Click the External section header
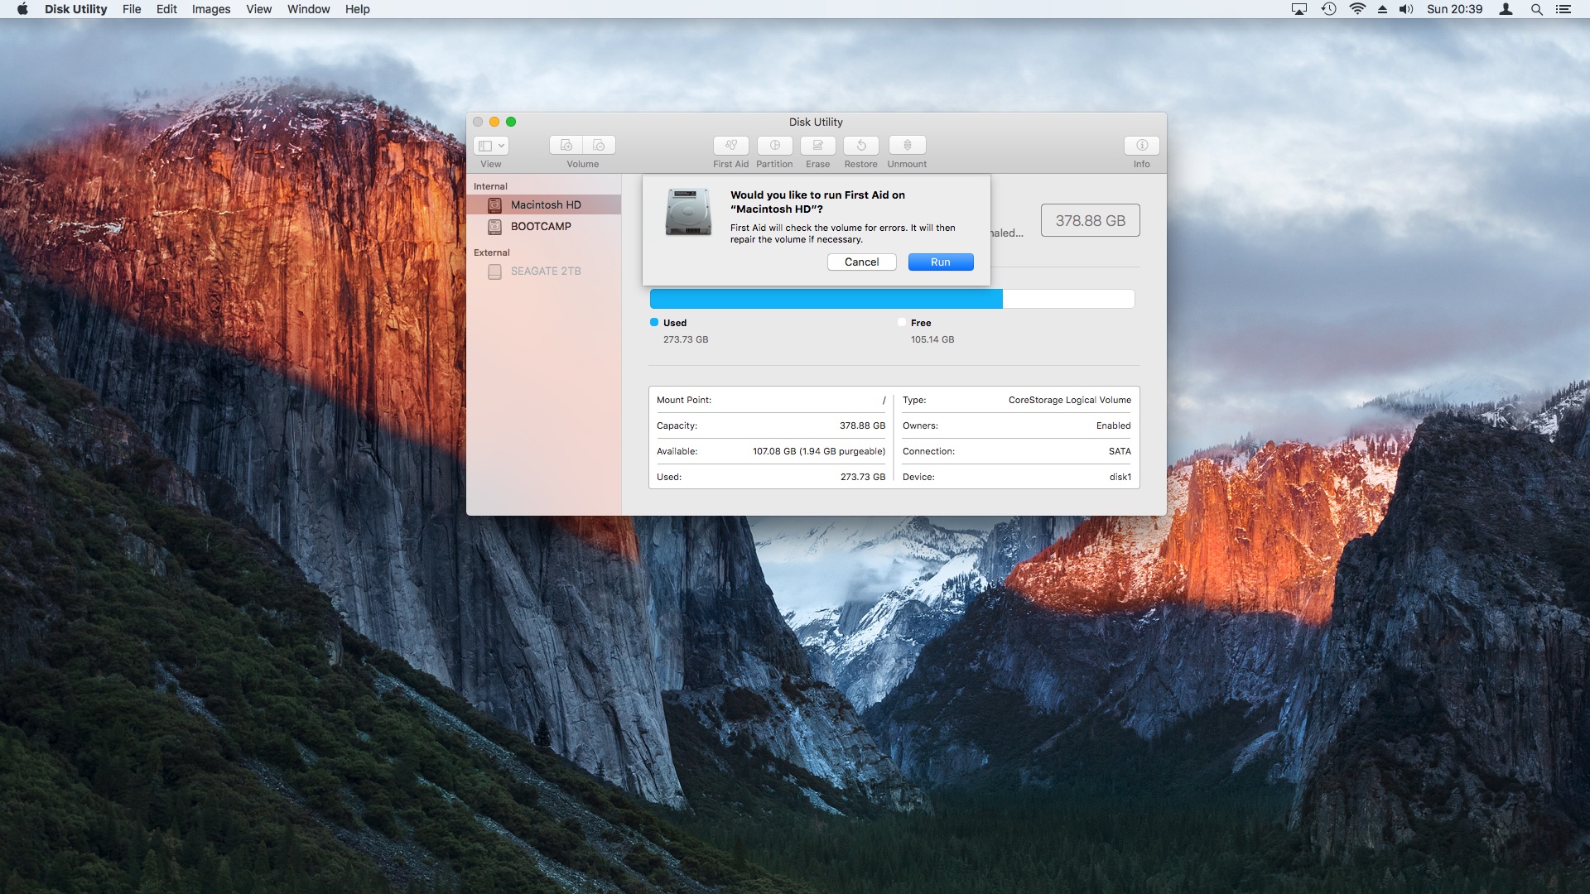 pyautogui.click(x=492, y=252)
